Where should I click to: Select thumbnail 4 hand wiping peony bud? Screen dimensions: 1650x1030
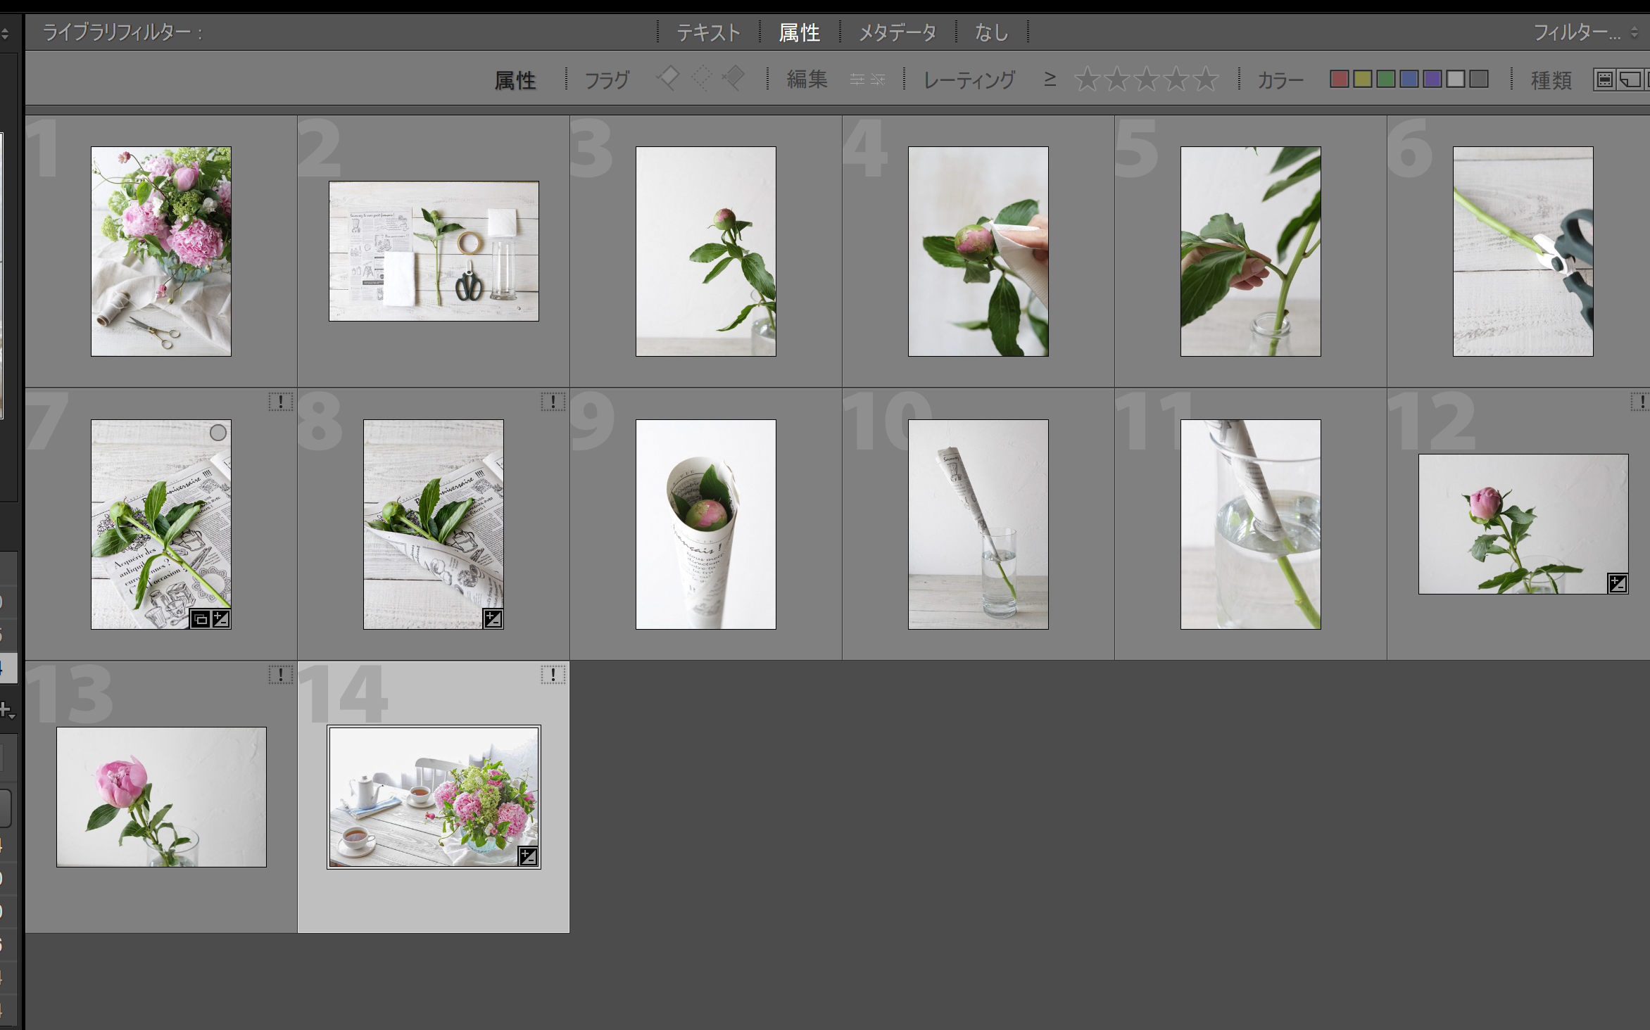(978, 251)
